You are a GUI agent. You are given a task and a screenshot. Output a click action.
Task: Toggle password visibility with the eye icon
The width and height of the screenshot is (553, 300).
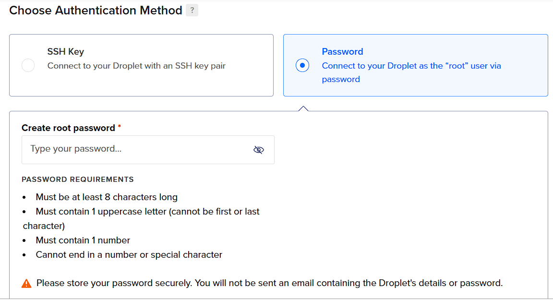259,150
